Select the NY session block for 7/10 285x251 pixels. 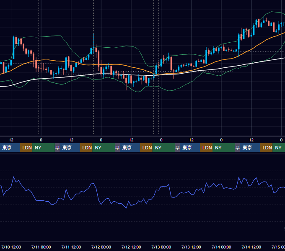coord(44,148)
